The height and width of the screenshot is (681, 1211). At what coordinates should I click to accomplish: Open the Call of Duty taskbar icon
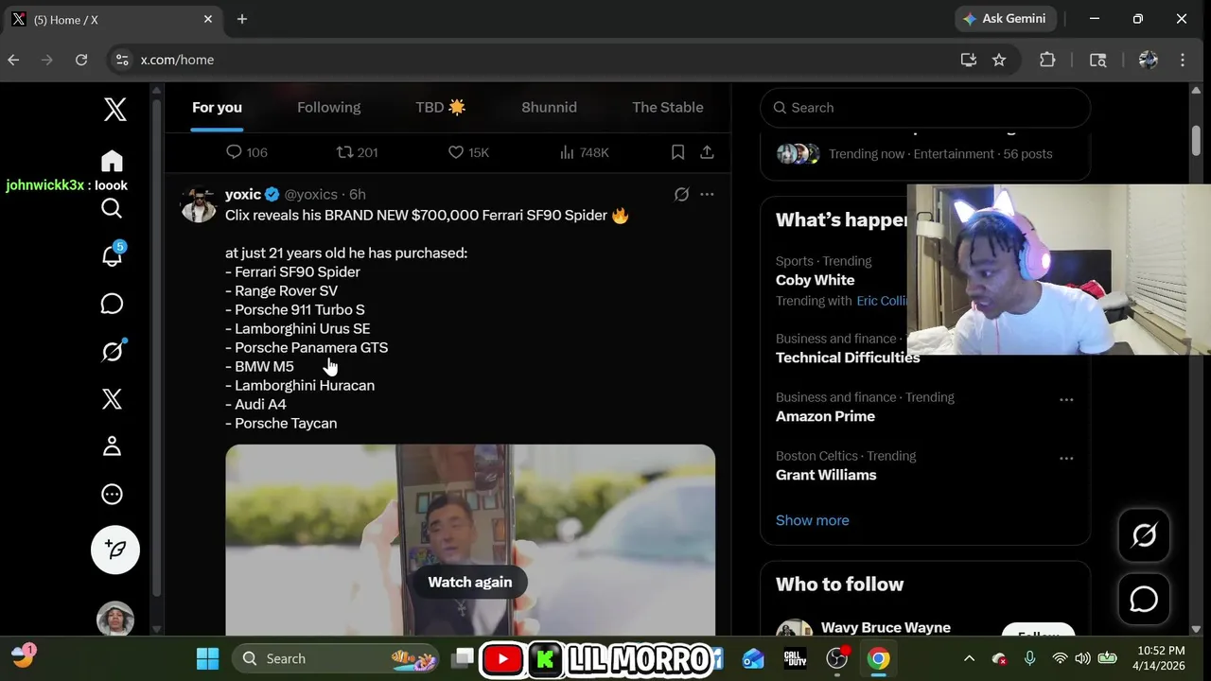pos(795,658)
